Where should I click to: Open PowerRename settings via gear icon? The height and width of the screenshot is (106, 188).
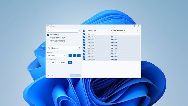click(48, 75)
